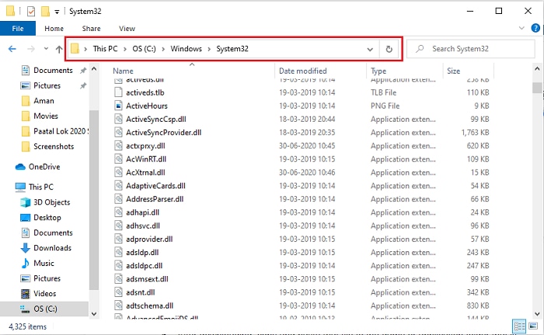Select the adsldpc.dll file name
This screenshot has width=544, height=335.
point(145,266)
